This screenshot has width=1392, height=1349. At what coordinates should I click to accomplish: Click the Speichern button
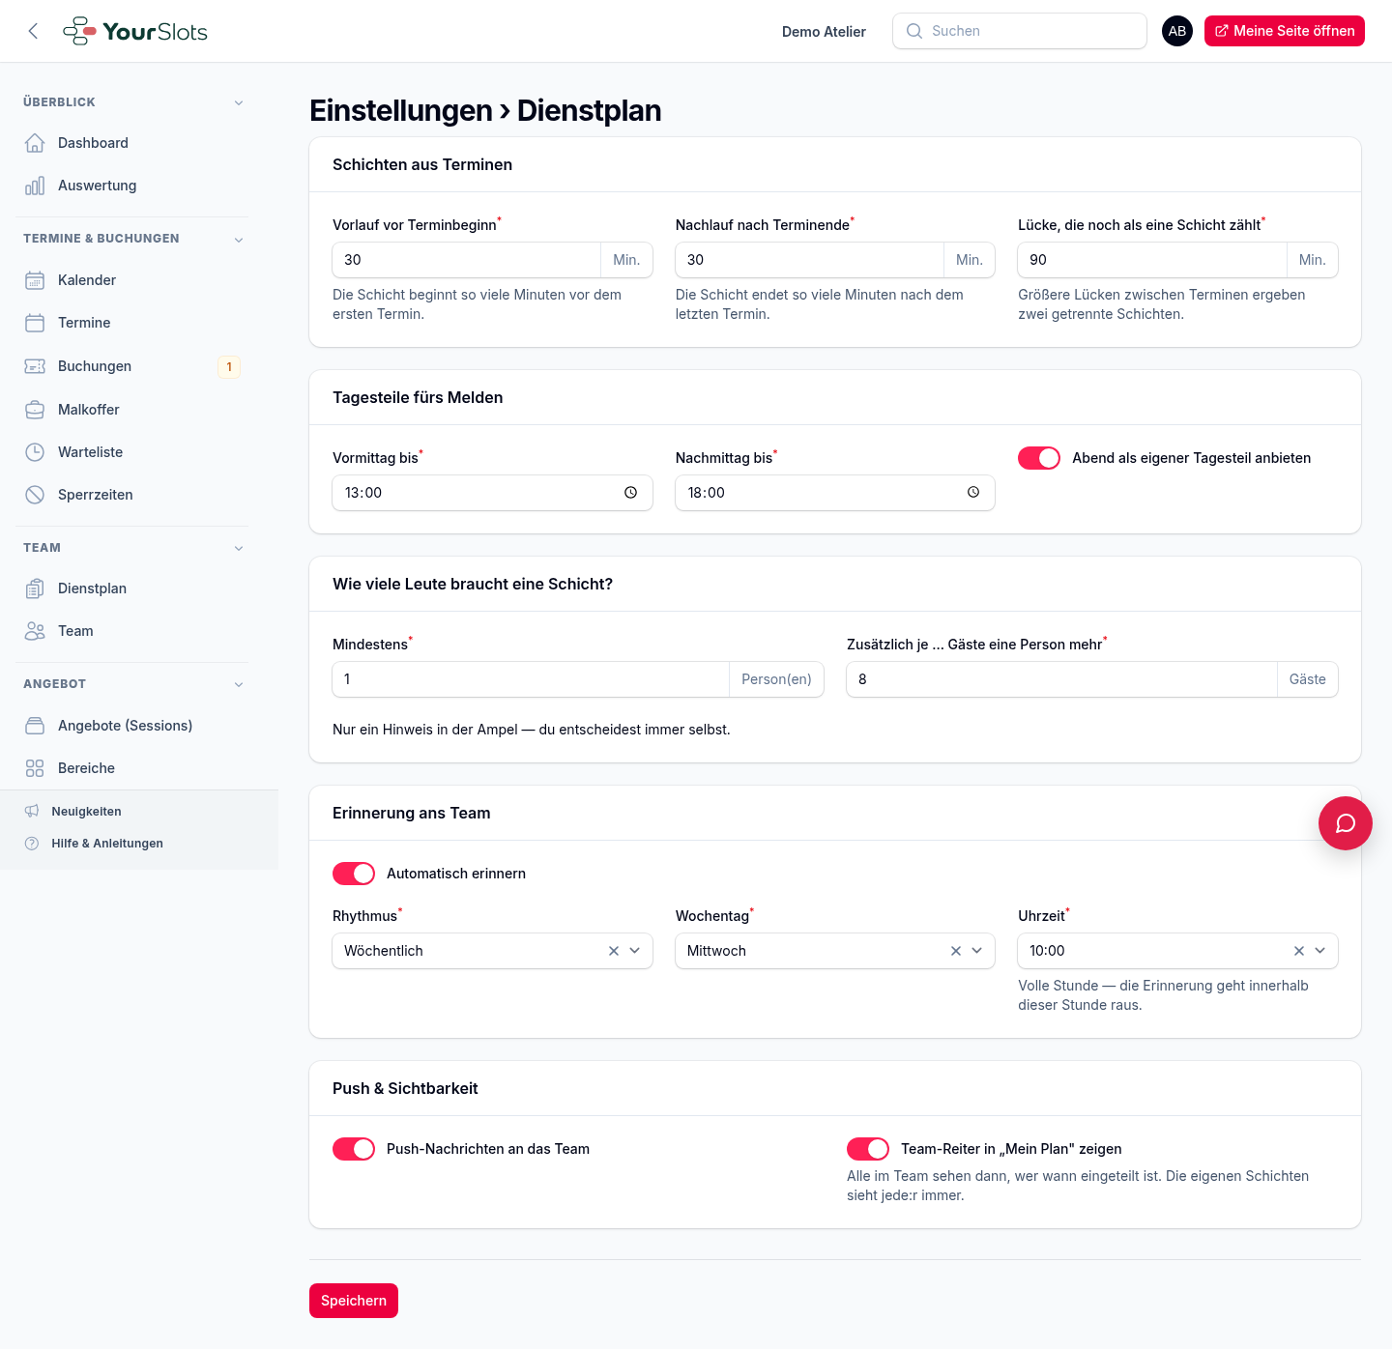click(354, 1301)
